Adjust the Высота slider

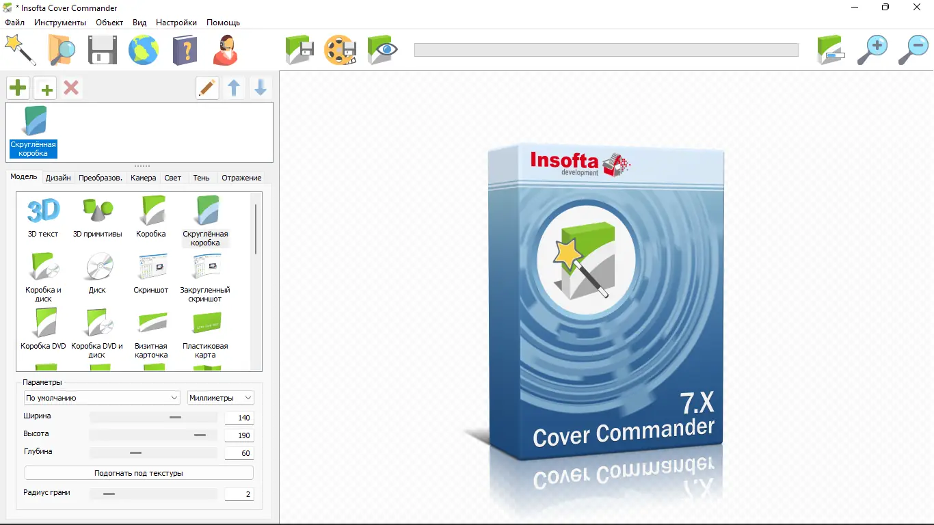click(153, 435)
